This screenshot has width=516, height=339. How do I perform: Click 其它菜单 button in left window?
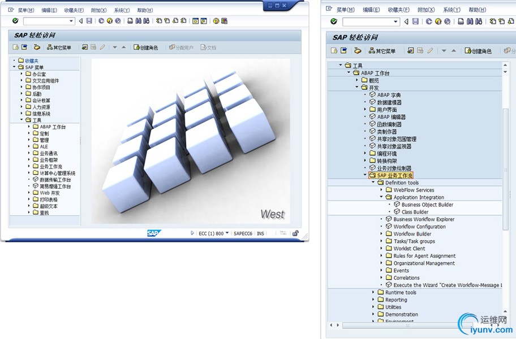tap(59, 47)
